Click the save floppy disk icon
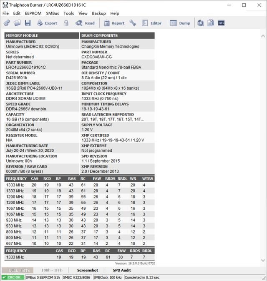Screen dimensions: 267x281 [28, 23]
